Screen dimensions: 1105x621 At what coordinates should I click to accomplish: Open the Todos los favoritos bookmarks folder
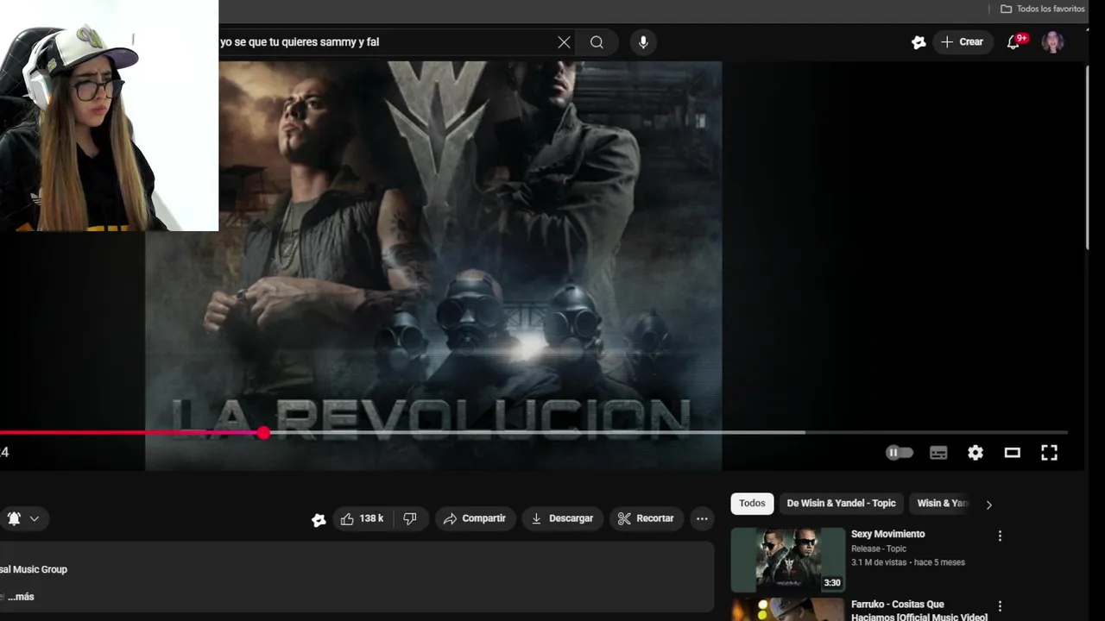(1042, 9)
